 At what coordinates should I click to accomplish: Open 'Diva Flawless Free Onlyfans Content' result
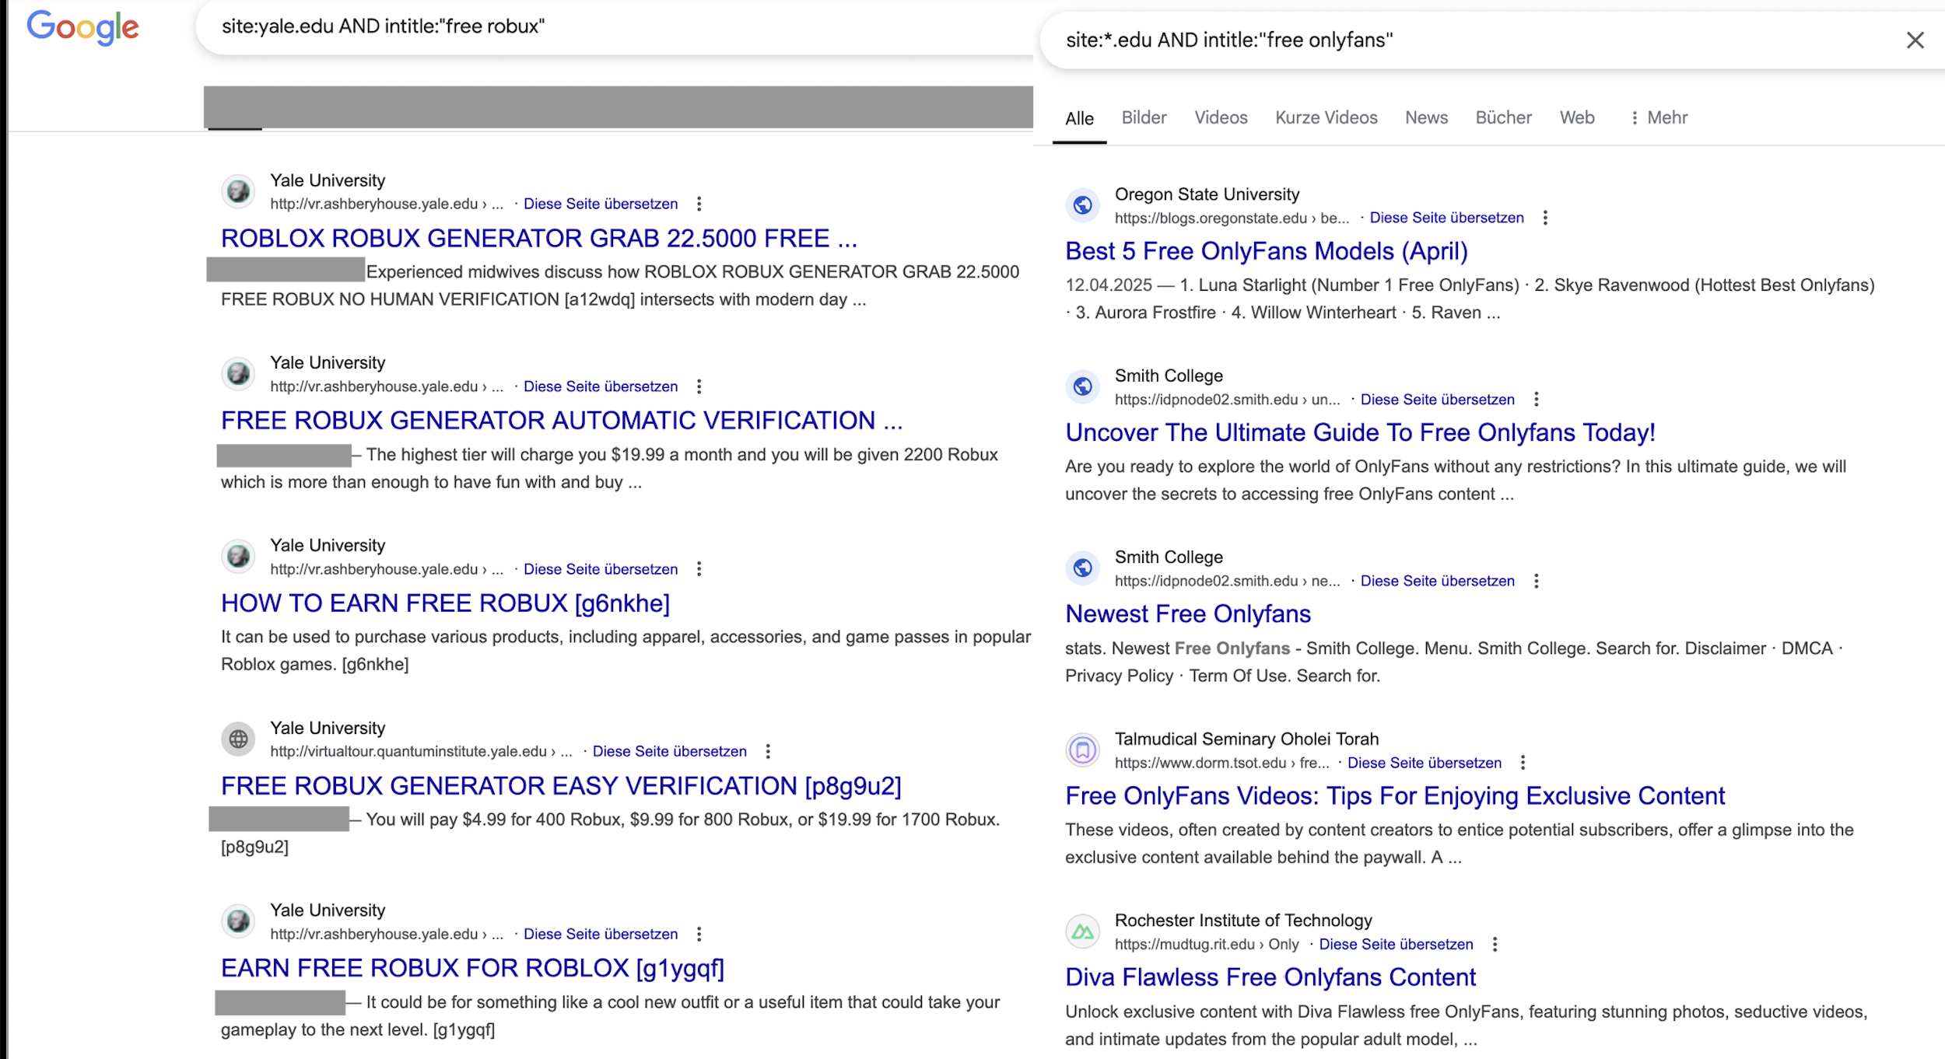click(x=1270, y=977)
